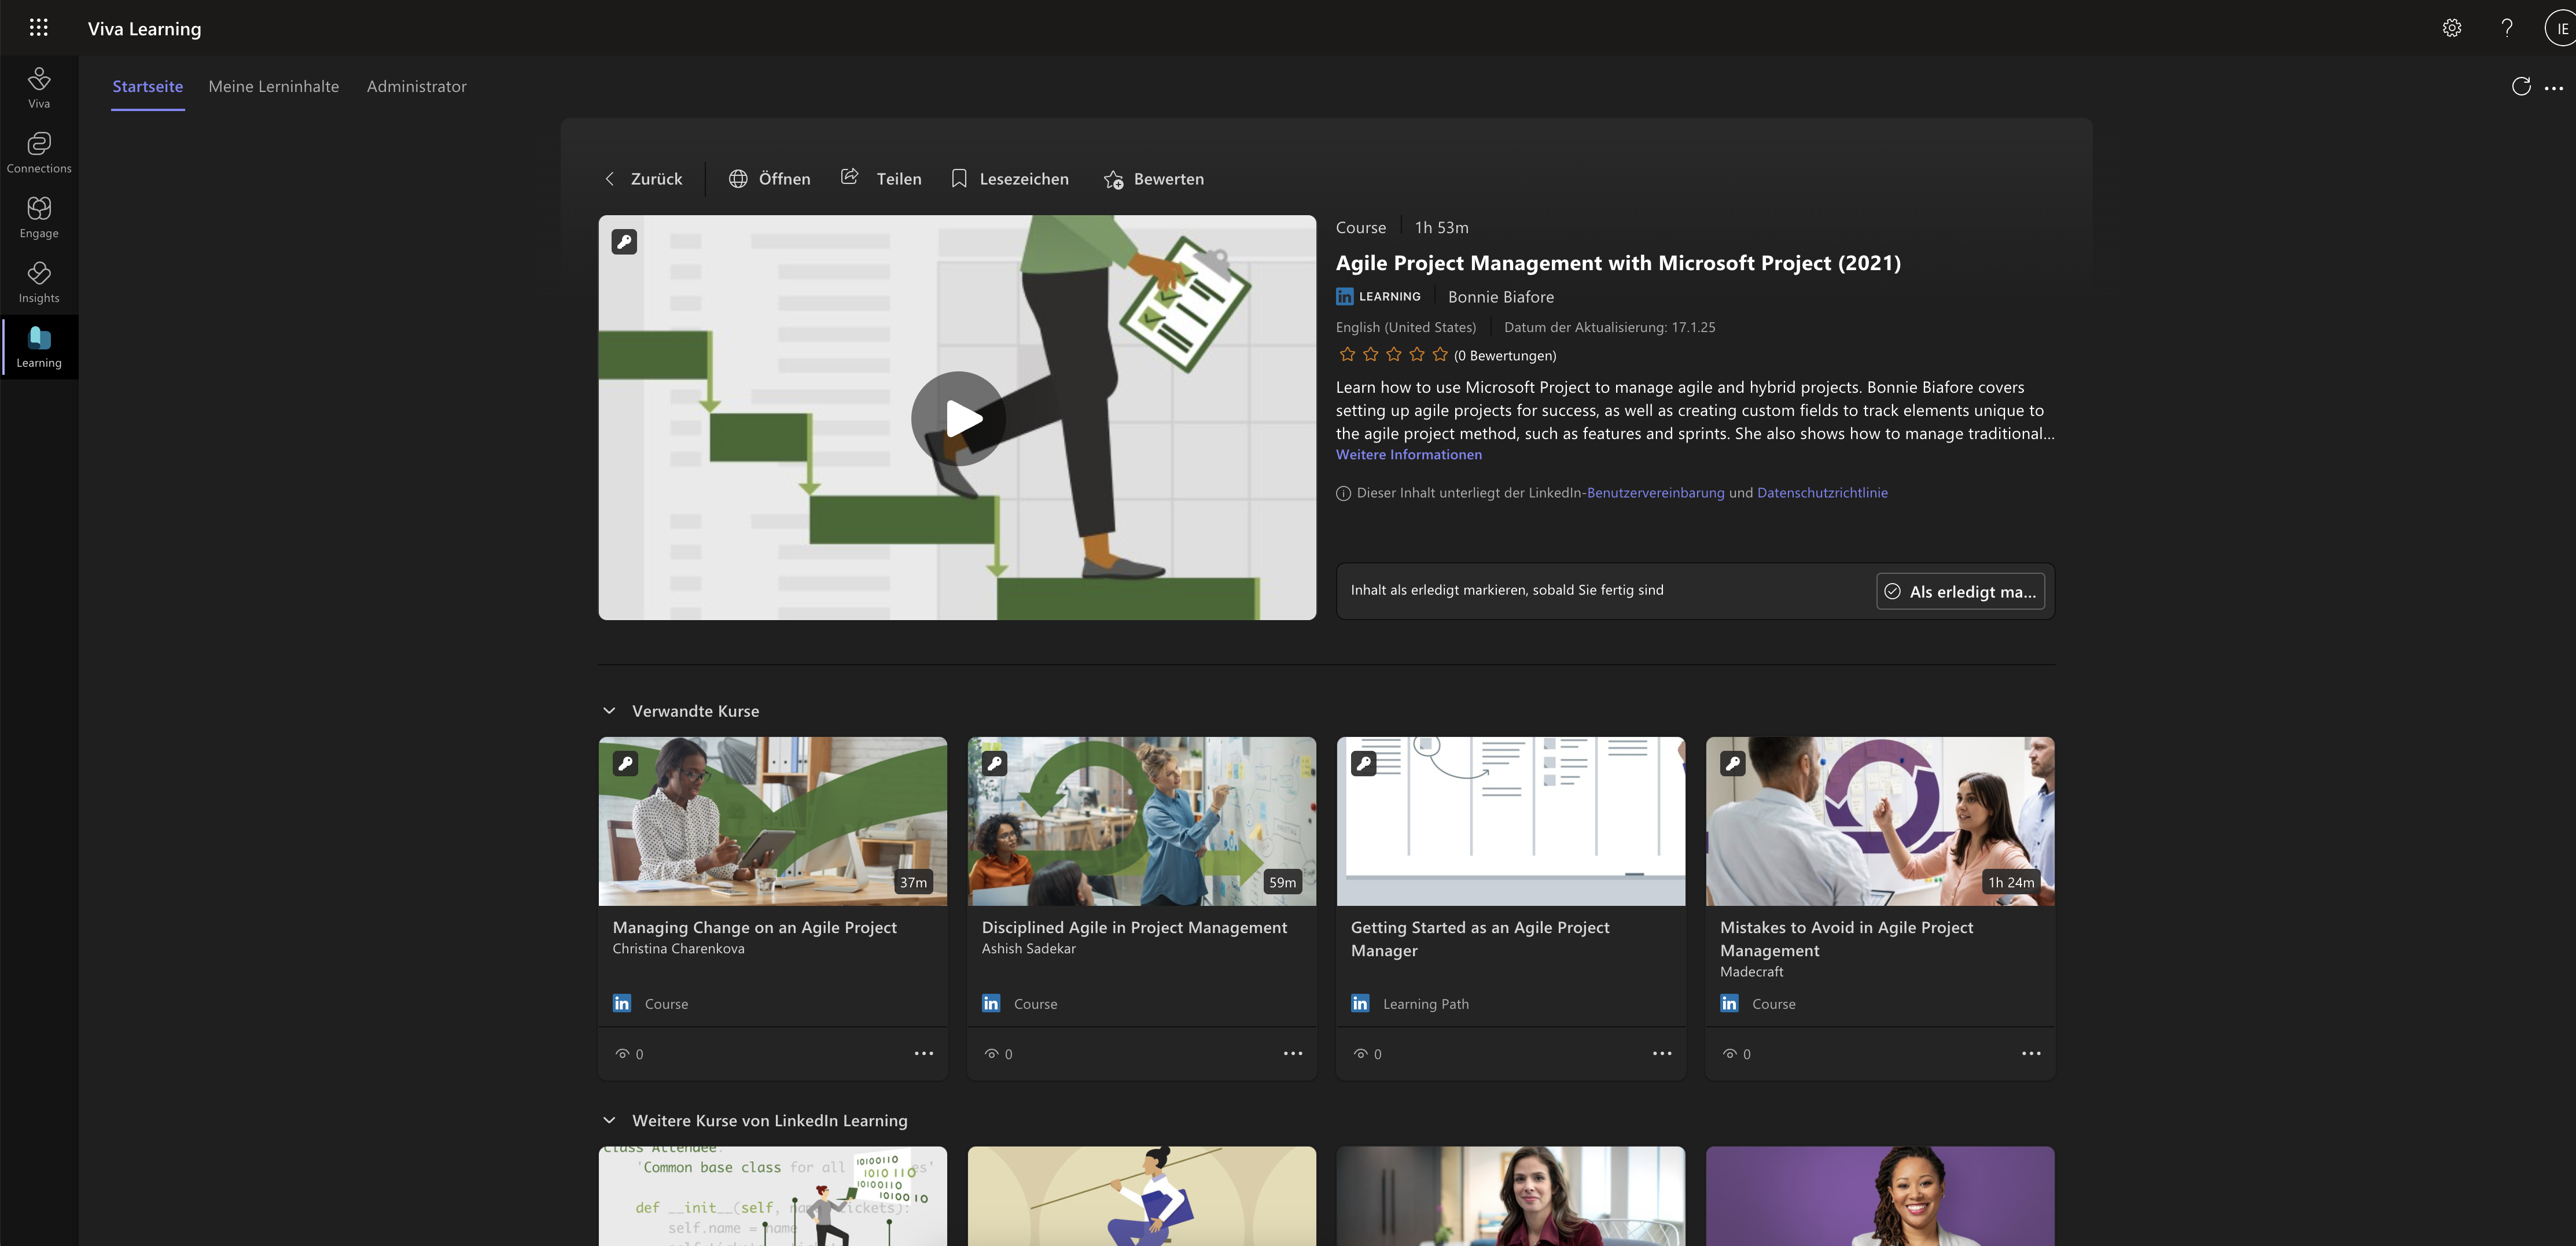Open Mistakes to Avoid in Agile thumbnail
Image resolution: width=2576 pixels, height=1246 pixels.
[1880, 821]
